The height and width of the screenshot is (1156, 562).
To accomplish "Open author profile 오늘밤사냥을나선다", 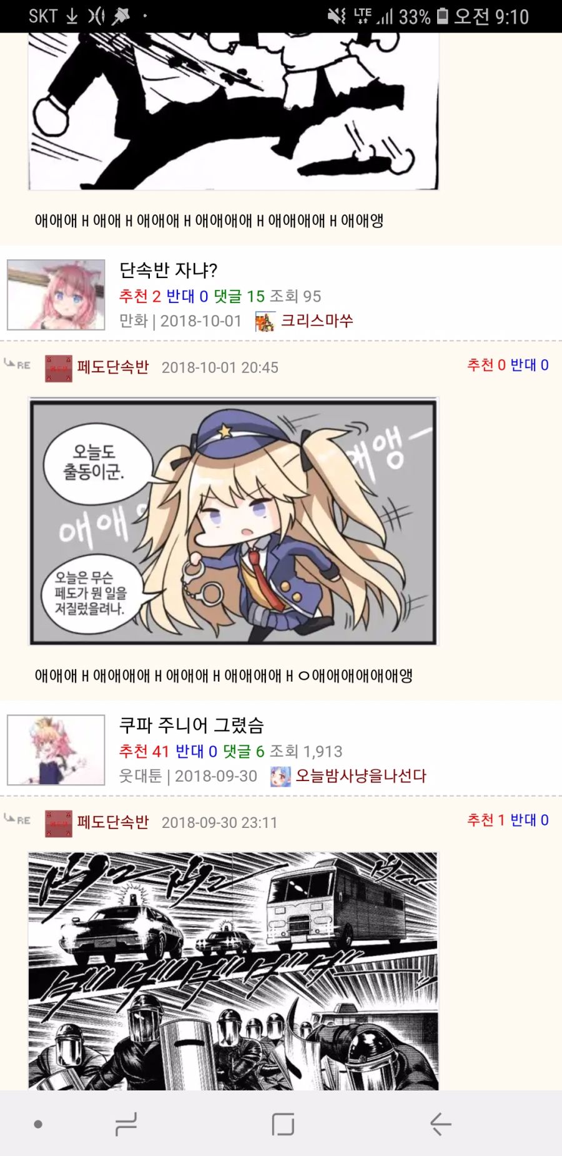I will pyautogui.click(x=360, y=776).
